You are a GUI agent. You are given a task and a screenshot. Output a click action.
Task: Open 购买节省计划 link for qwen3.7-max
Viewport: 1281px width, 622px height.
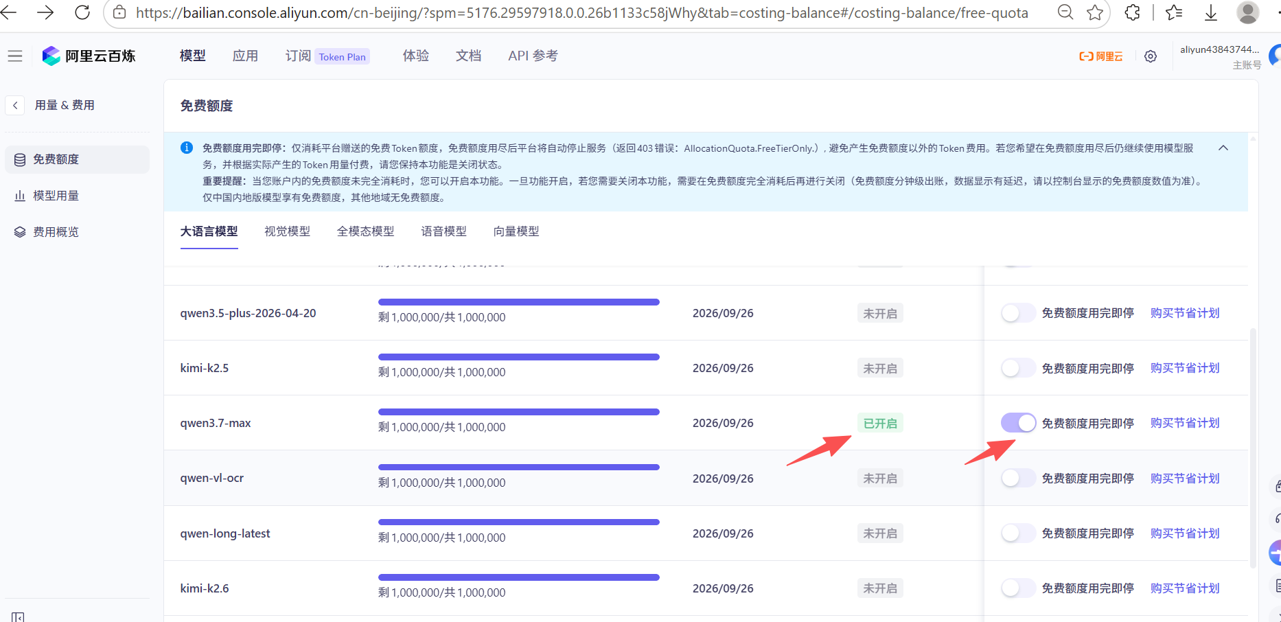point(1185,423)
